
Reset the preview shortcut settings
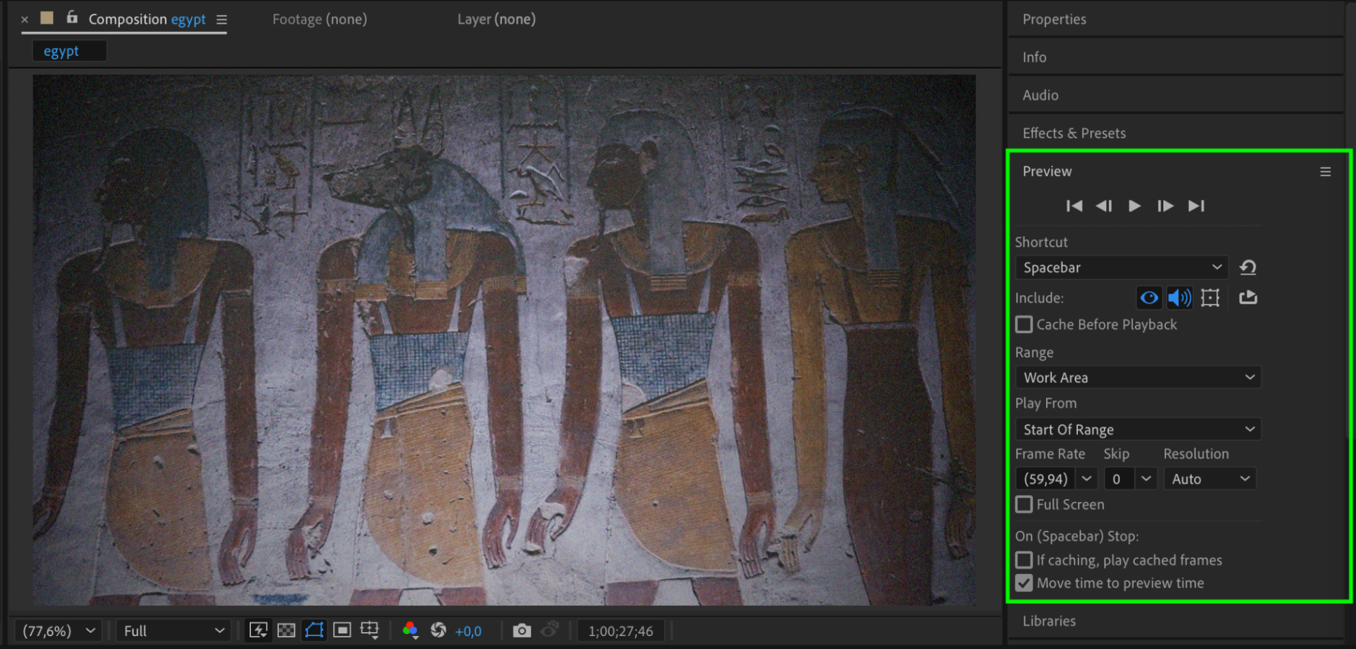(1247, 268)
